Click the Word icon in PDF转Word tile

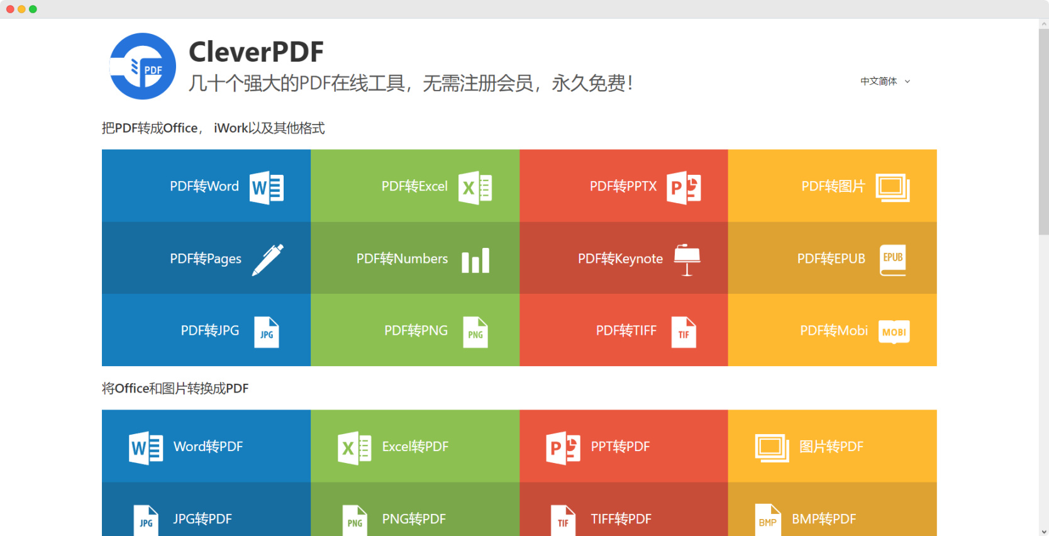267,187
